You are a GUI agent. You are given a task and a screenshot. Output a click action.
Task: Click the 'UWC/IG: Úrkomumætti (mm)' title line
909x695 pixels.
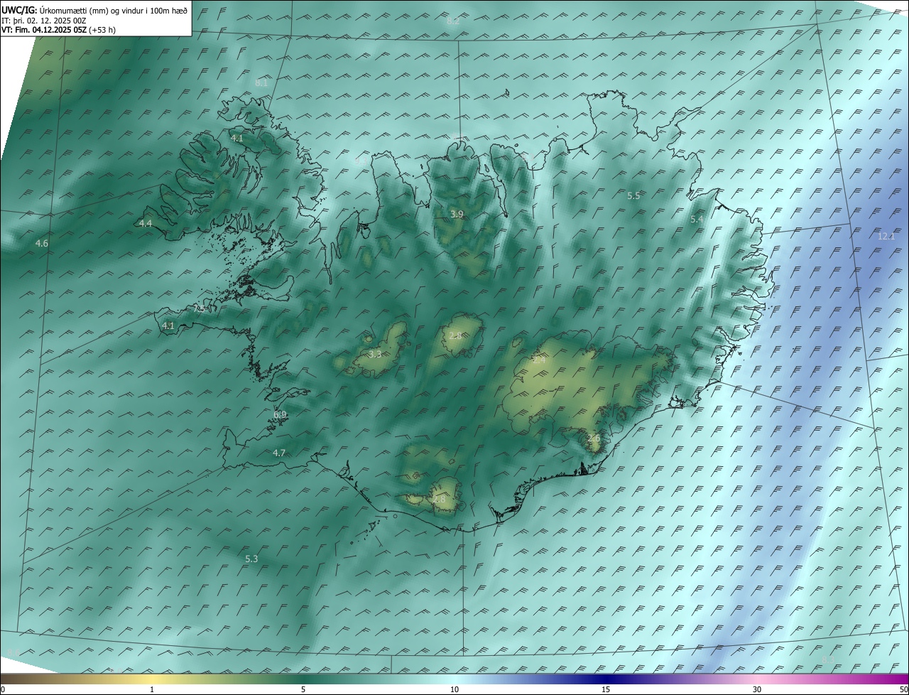[x=94, y=11]
